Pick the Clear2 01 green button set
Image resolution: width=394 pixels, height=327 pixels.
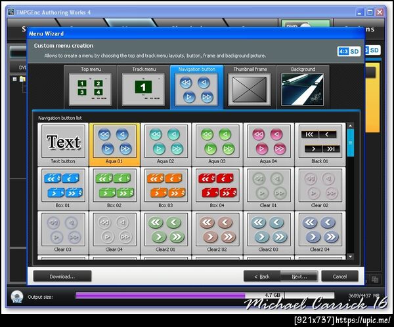coord(165,233)
